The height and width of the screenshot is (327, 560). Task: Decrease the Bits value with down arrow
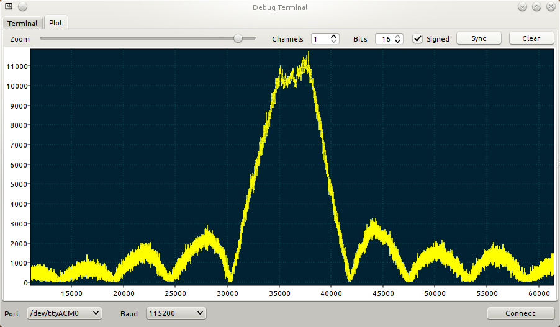[397, 41]
